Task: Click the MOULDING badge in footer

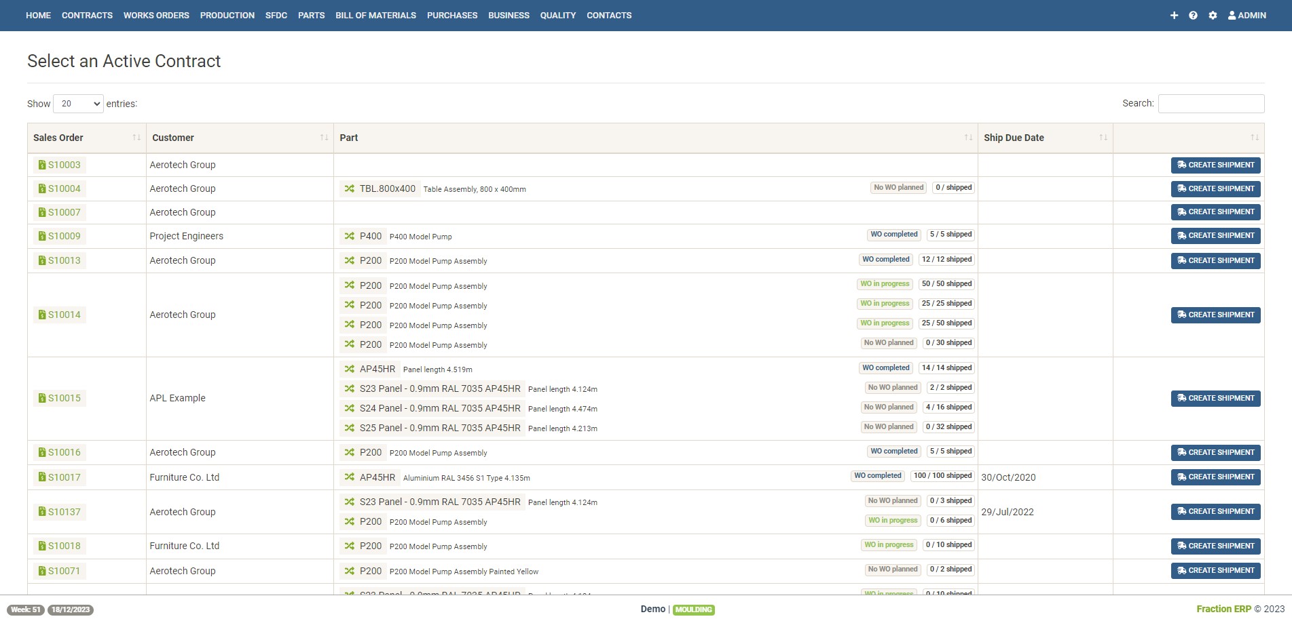Action: [x=693, y=609]
